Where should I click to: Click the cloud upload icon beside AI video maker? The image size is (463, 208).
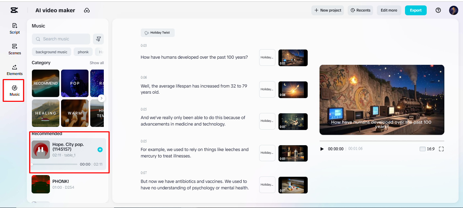pyautogui.click(x=87, y=11)
